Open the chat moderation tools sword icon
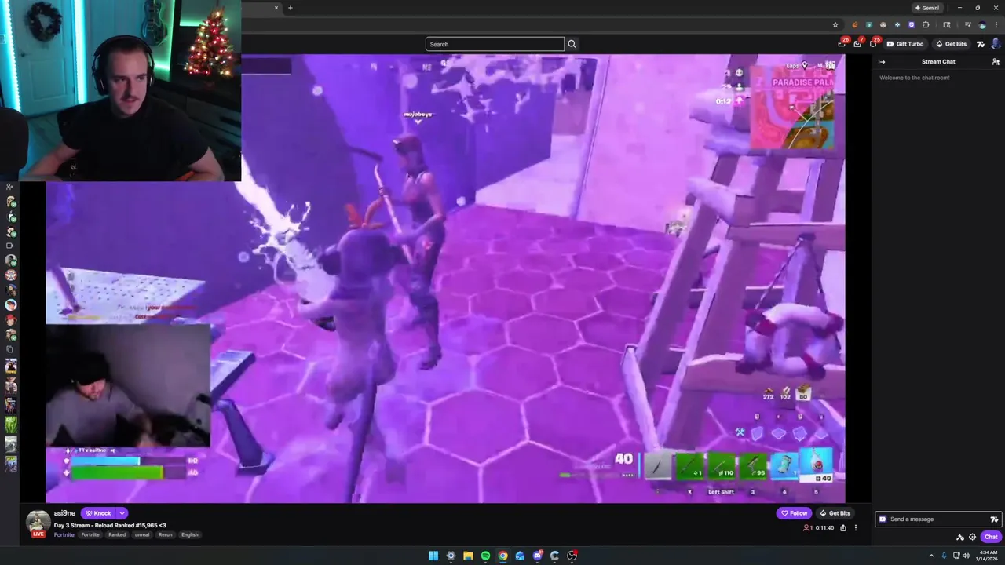 959,537
